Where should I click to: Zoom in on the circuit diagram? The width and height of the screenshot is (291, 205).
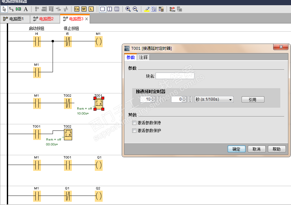point(128,9)
